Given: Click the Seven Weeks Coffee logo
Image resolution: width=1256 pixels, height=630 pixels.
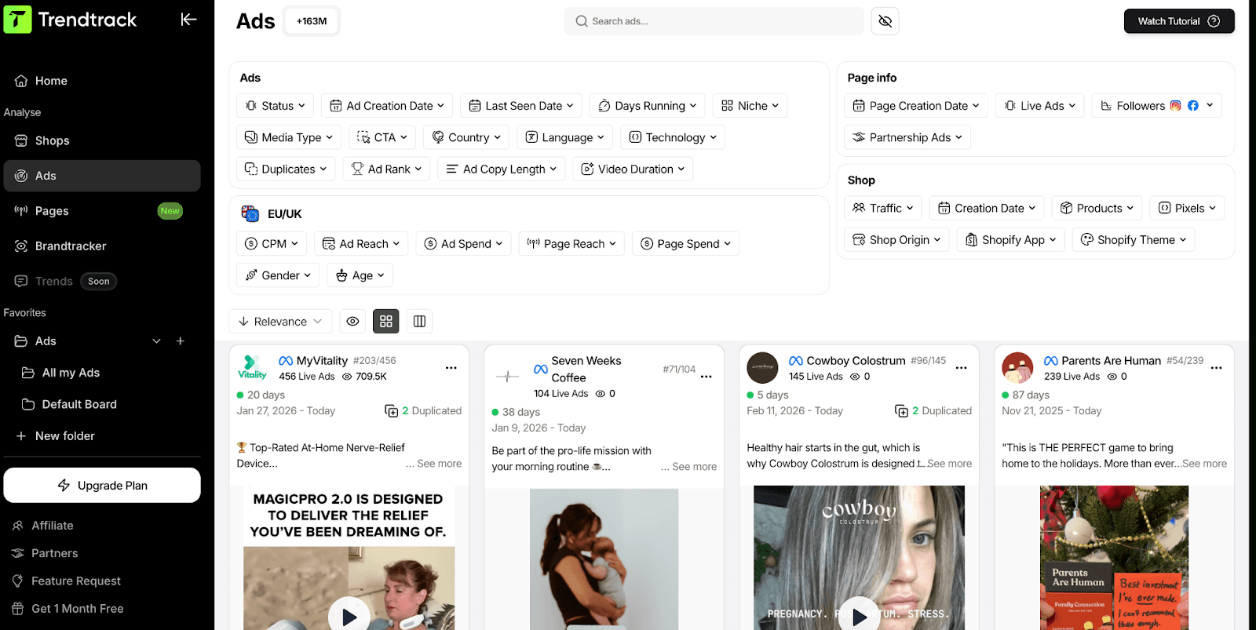Looking at the screenshot, I should tap(508, 377).
